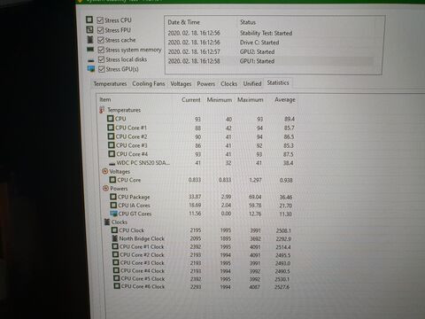The image size is (425, 319).
Task: Toggle the Stress system memory checkbox
Action: point(101,50)
